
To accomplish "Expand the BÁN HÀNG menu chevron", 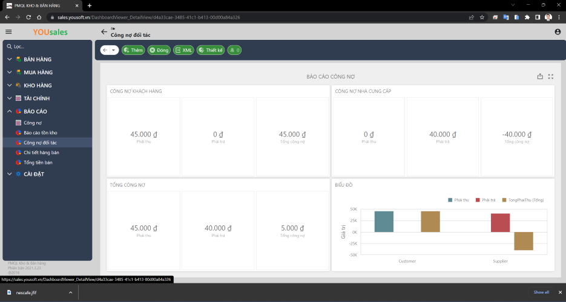I will pyautogui.click(x=10, y=59).
